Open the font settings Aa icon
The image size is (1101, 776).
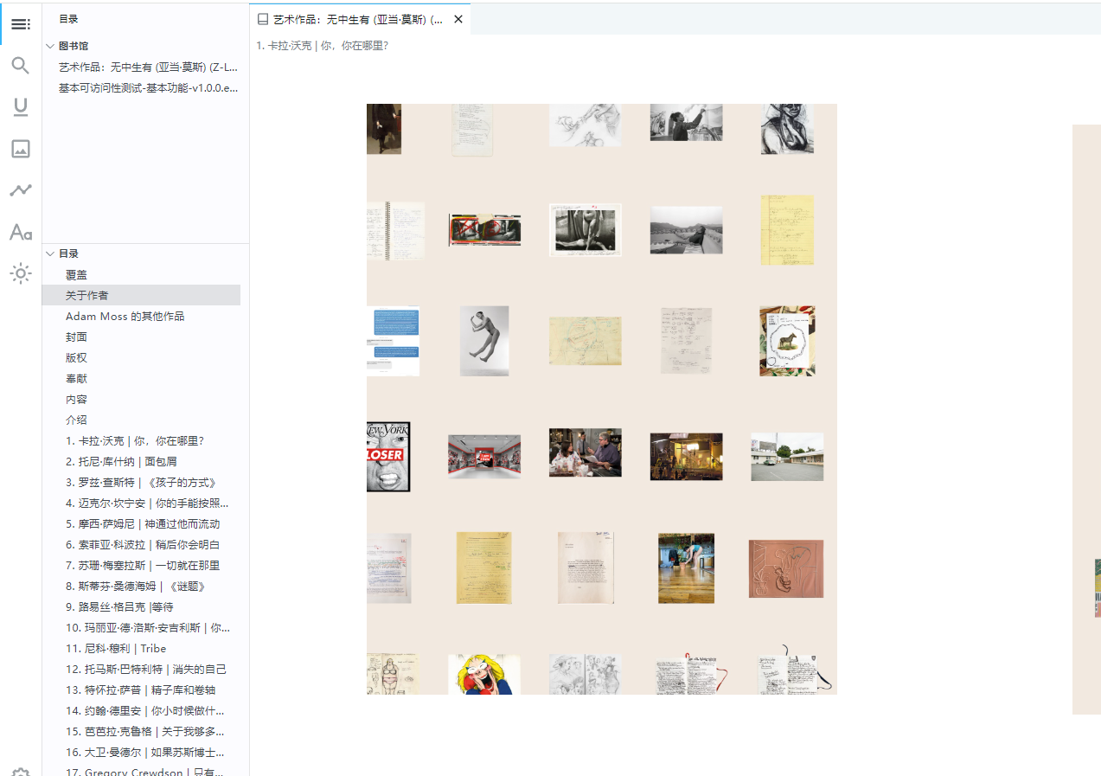point(21,232)
